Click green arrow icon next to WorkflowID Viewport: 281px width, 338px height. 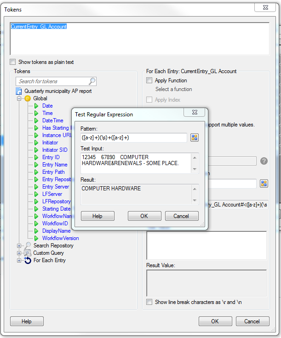pyautogui.click(x=36, y=223)
